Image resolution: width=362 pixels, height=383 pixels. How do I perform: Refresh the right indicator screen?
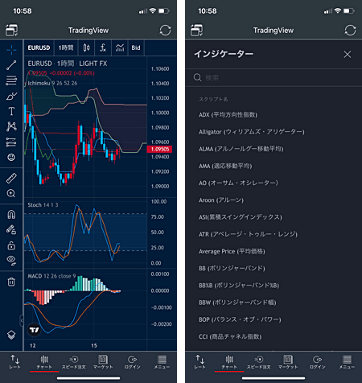350,31
